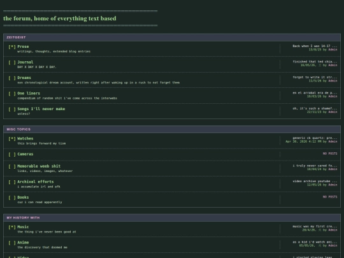Open last post 'oh, it's such a shamef...'

point(315,108)
